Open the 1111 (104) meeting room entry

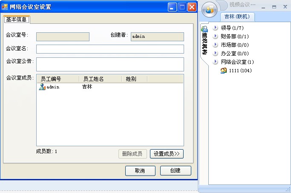pyautogui.click(x=240, y=71)
